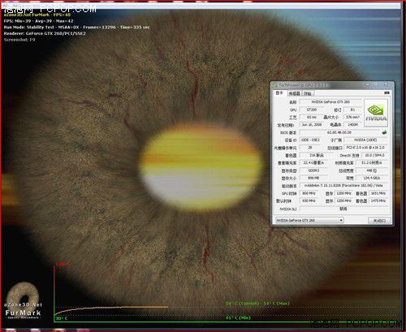Click the oZone3D.Net FurMark donut logo
The width and height of the screenshot is (406, 332).
pyautogui.click(x=23, y=300)
